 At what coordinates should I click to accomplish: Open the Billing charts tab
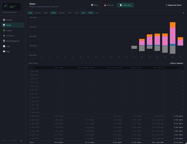95,5
